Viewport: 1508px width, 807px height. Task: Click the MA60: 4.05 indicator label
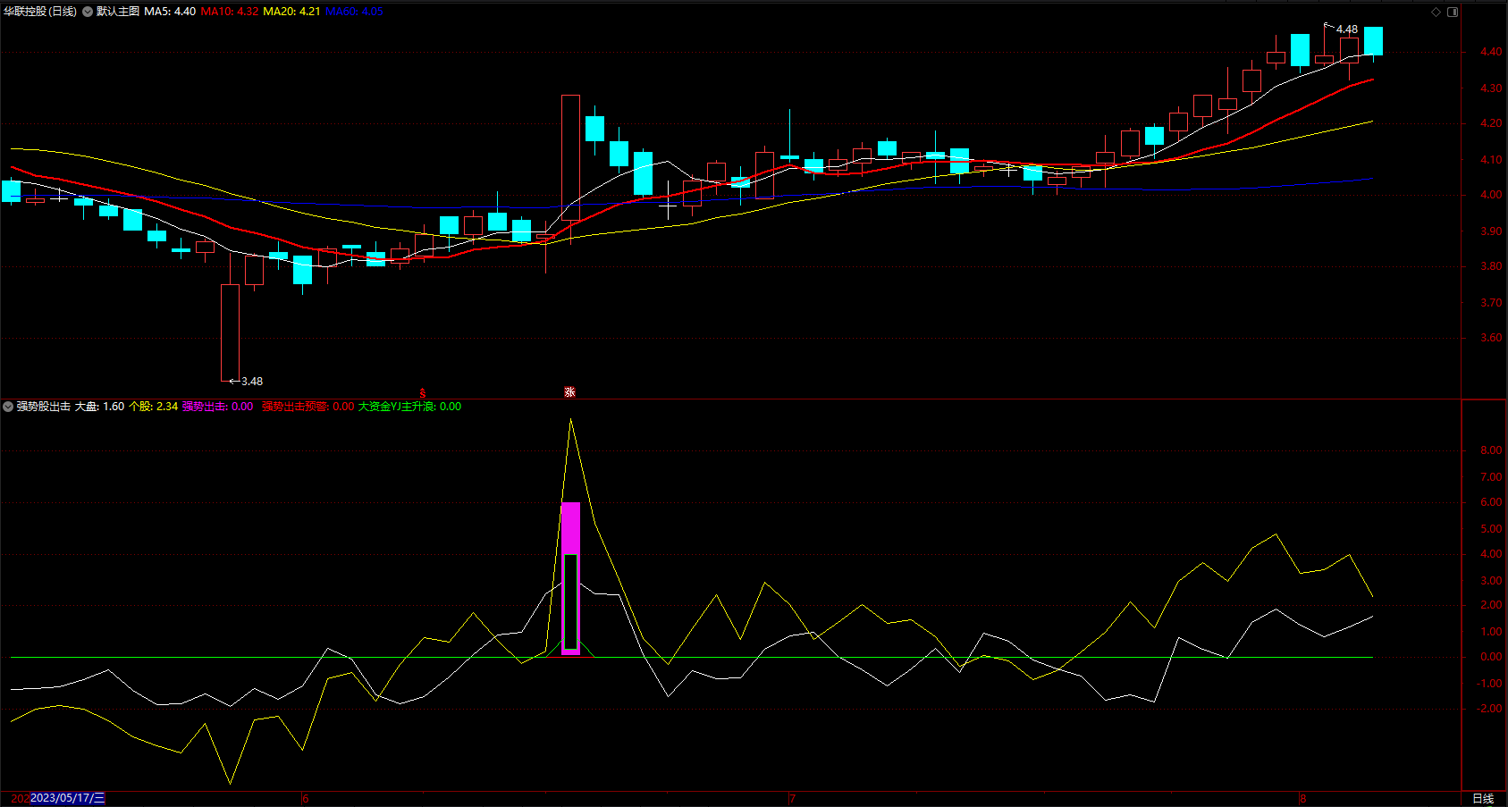(x=354, y=12)
